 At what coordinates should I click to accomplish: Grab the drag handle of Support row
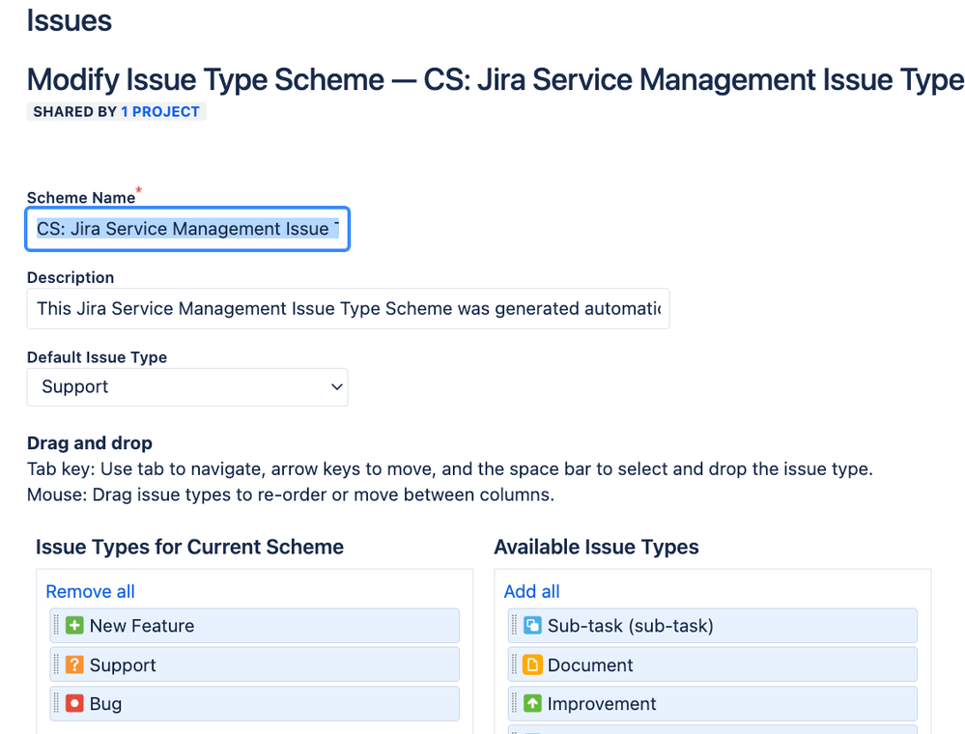(x=57, y=664)
